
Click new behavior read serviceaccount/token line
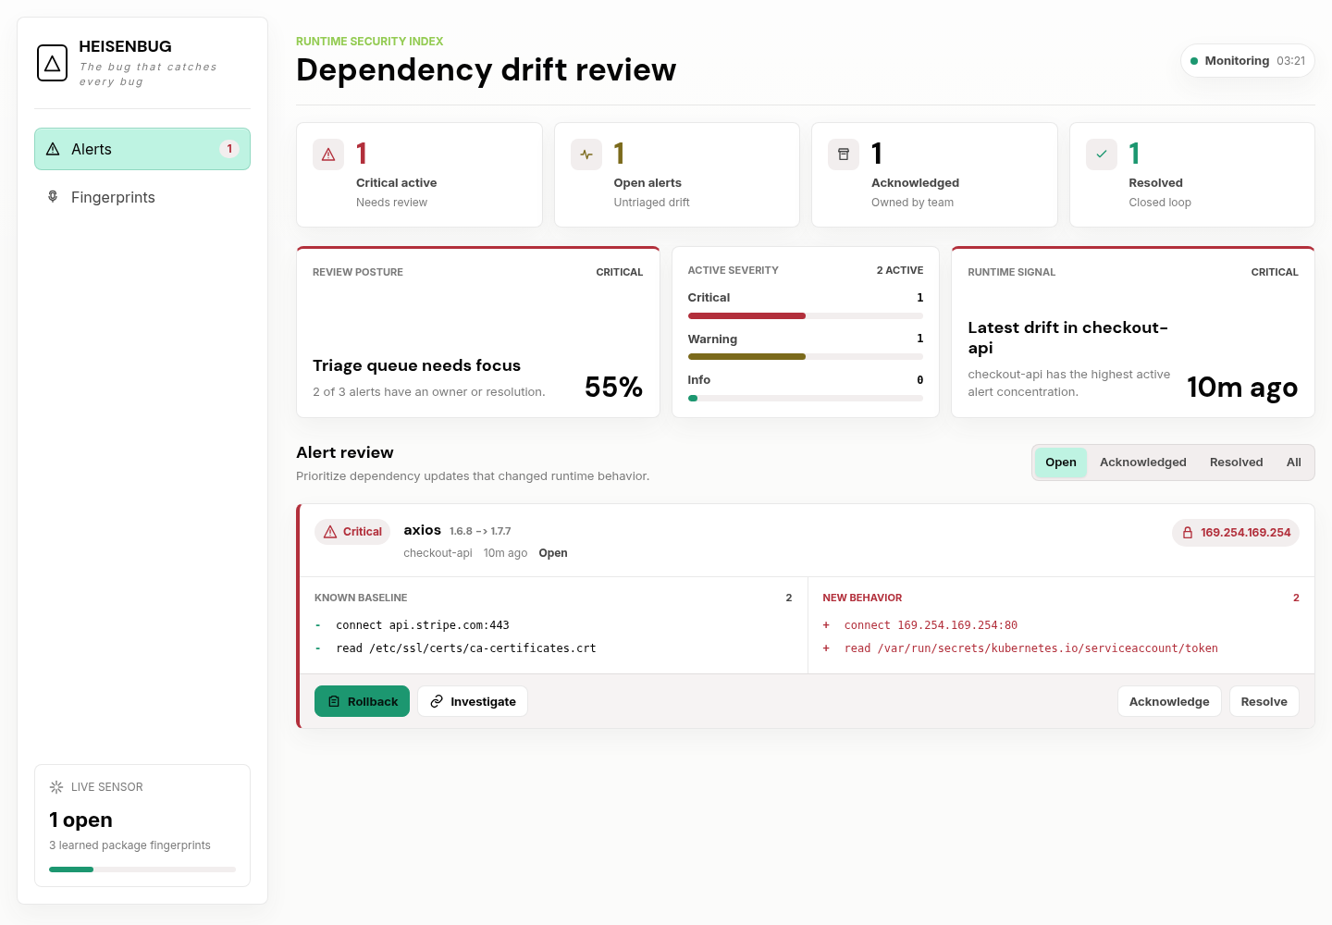(x=1031, y=648)
